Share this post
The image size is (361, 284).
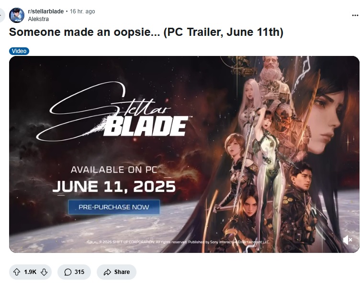click(116, 272)
